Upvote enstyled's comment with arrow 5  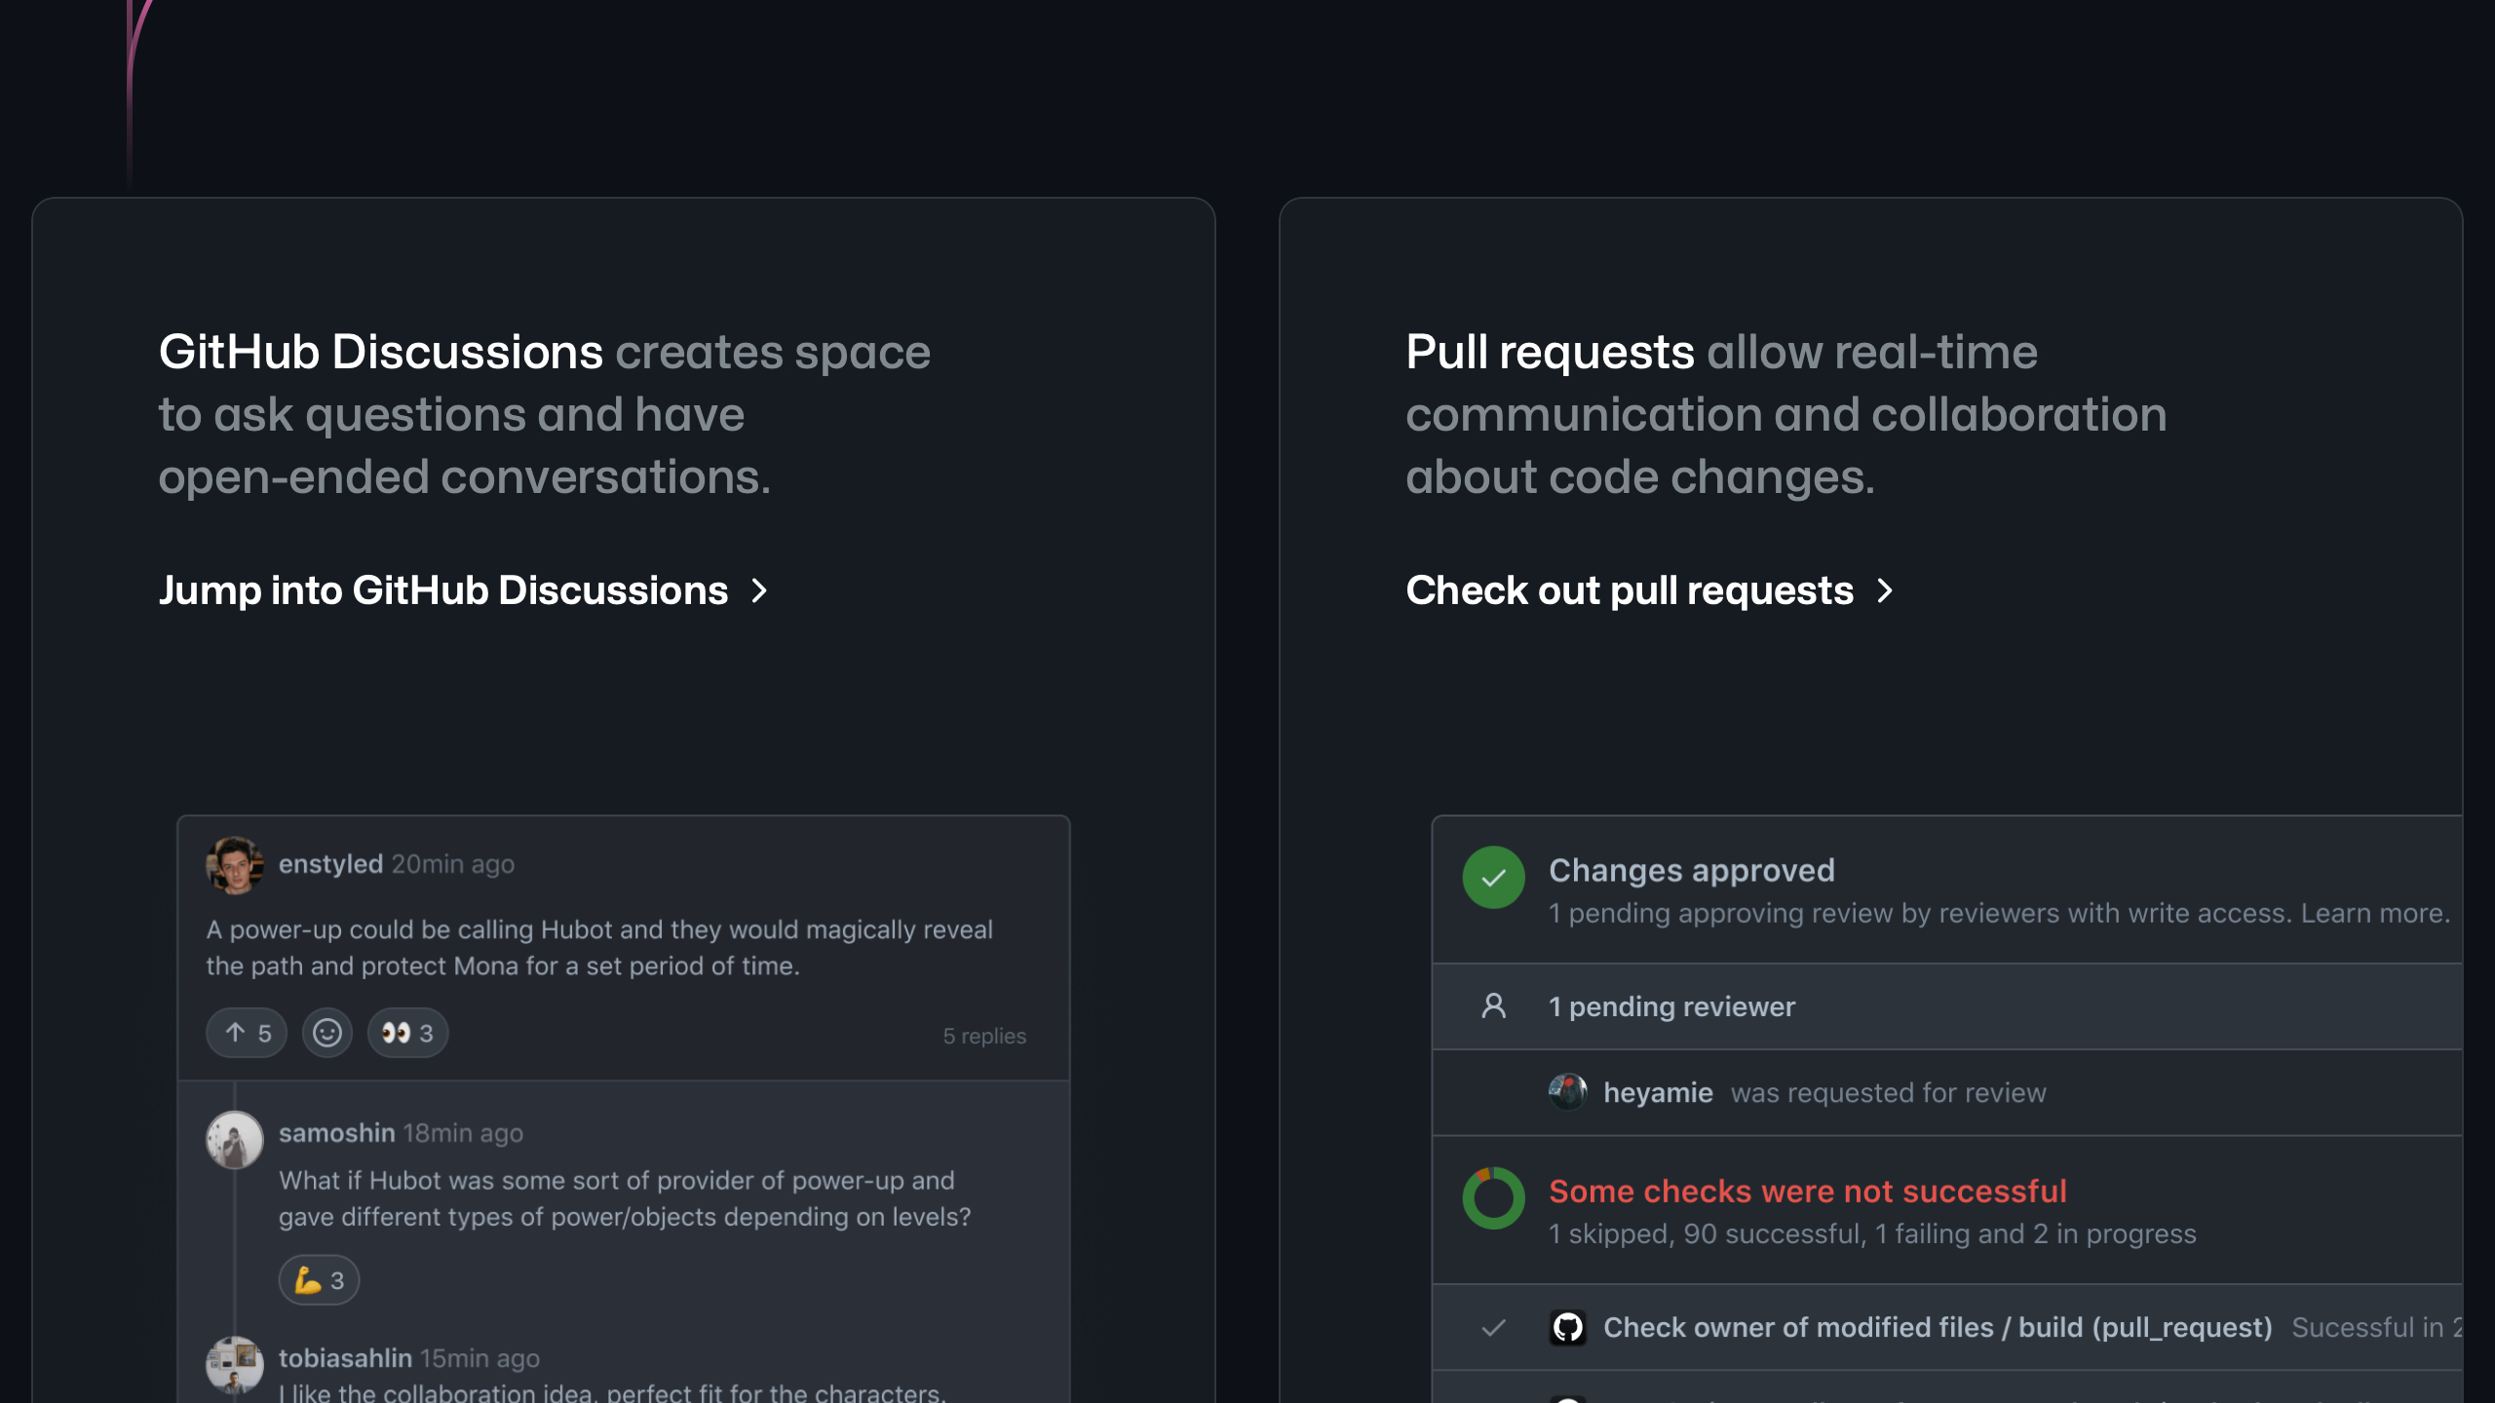[247, 1033]
